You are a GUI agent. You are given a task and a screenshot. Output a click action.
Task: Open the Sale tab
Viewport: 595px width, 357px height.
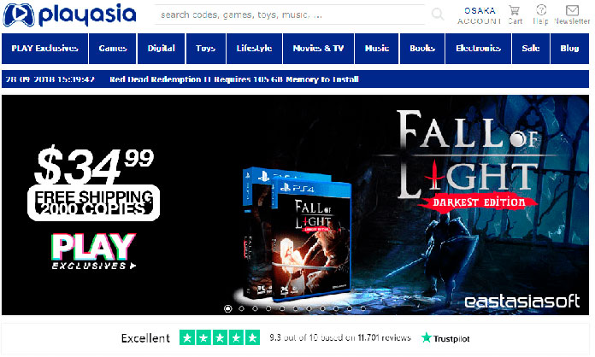(x=531, y=49)
